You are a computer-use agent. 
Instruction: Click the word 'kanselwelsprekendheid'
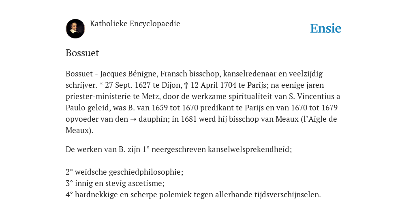249,150
